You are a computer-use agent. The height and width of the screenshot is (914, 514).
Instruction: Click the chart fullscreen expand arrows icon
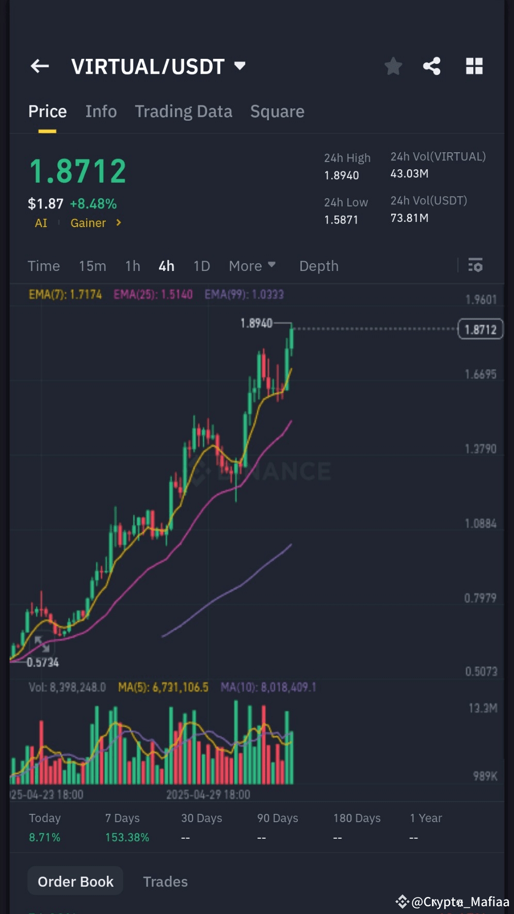point(42,644)
